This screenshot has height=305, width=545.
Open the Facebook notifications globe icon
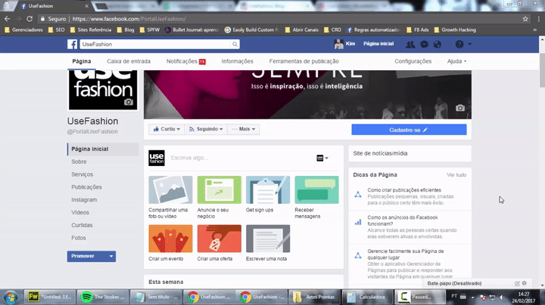pyautogui.click(x=438, y=45)
